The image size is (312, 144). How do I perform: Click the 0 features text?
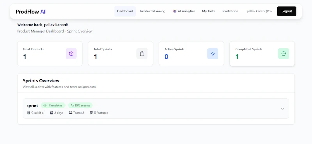tap(101, 113)
